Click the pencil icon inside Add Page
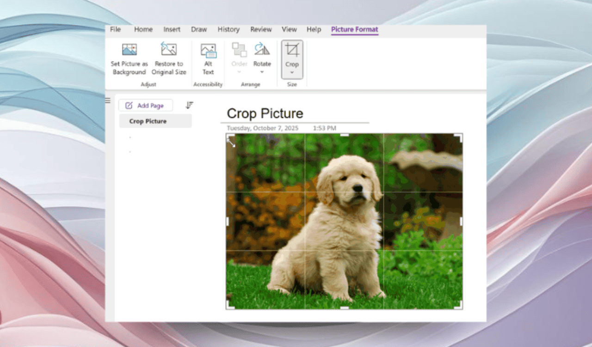Screen dimensions: 592x347 coord(128,105)
